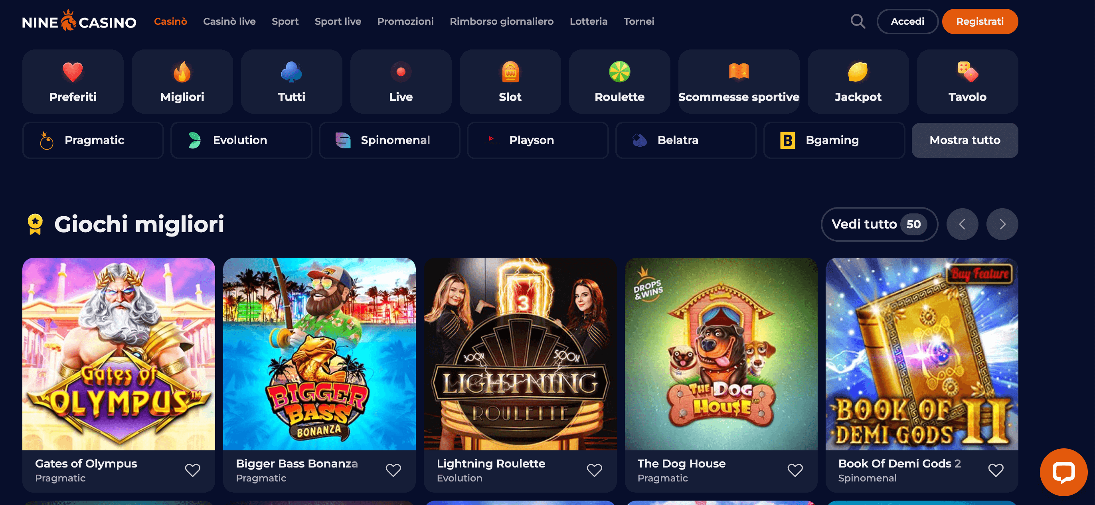Open the live chat bubble
This screenshot has height=505, width=1095.
click(x=1063, y=472)
